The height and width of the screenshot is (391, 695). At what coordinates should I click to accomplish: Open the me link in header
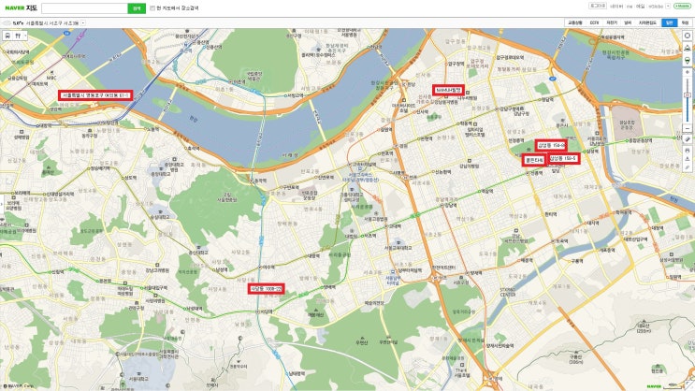tap(630, 7)
